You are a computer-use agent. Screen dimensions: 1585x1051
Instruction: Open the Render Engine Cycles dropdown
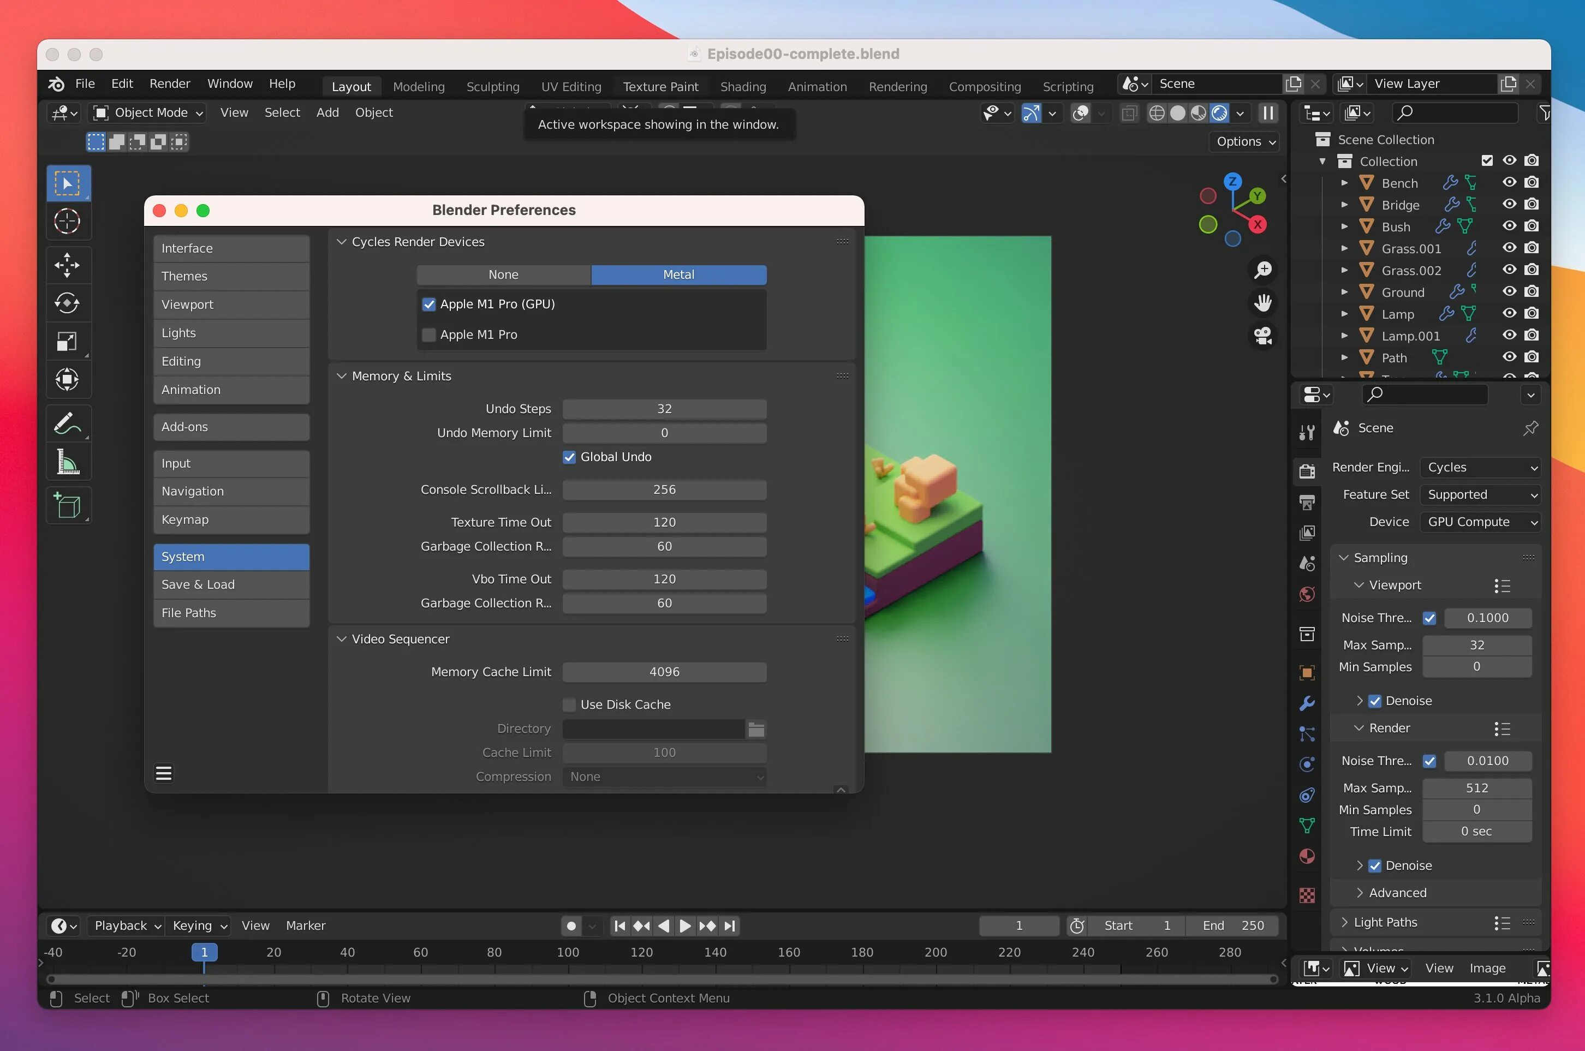pos(1480,467)
